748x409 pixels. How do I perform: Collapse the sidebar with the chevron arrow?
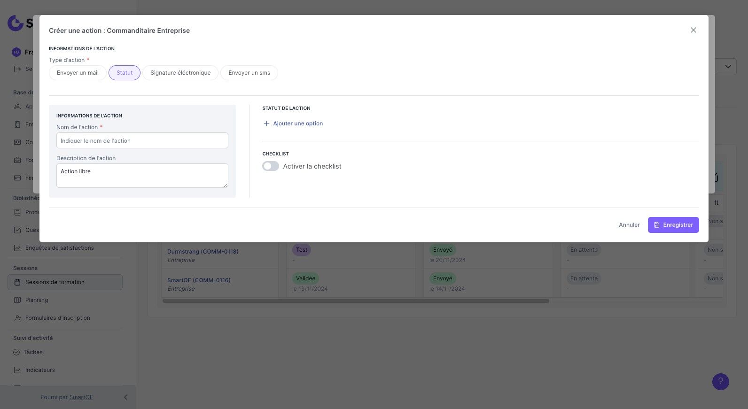click(125, 397)
